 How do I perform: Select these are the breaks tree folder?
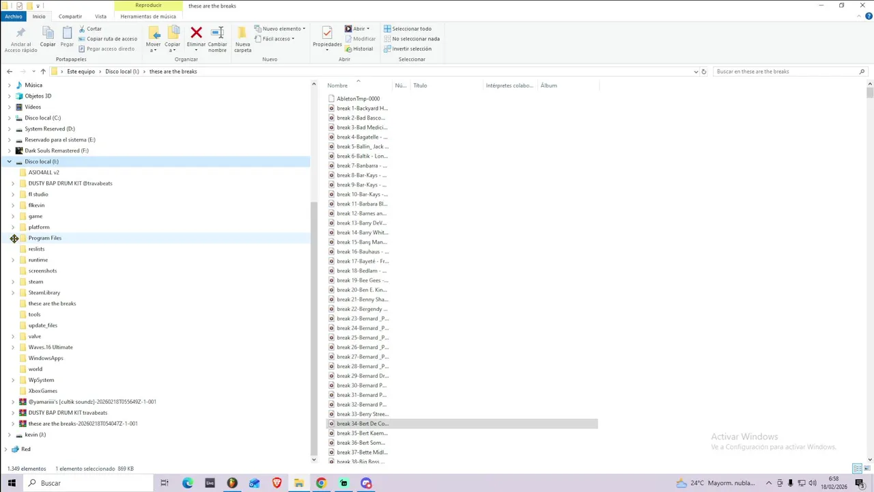pyautogui.click(x=52, y=303)
